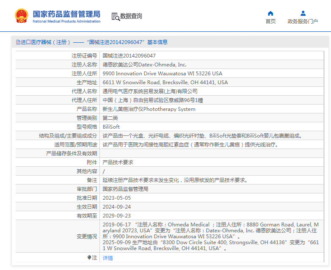This screenshot has height=270, width=331.
Task: Select the 型号规格 value BiliSoft
Action: pos(111,127)
